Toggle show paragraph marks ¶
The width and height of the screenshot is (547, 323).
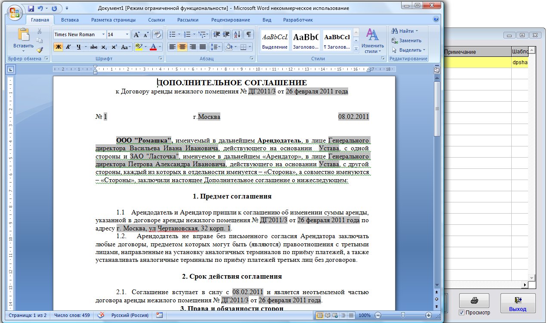[x=248, y=34]
